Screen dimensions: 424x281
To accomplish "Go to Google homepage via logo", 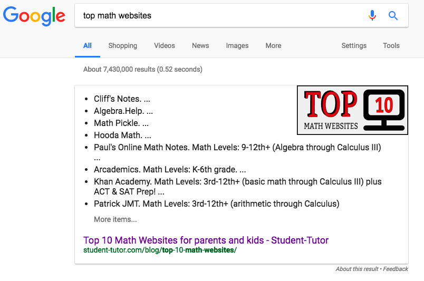I will click(x=34, y=16).
